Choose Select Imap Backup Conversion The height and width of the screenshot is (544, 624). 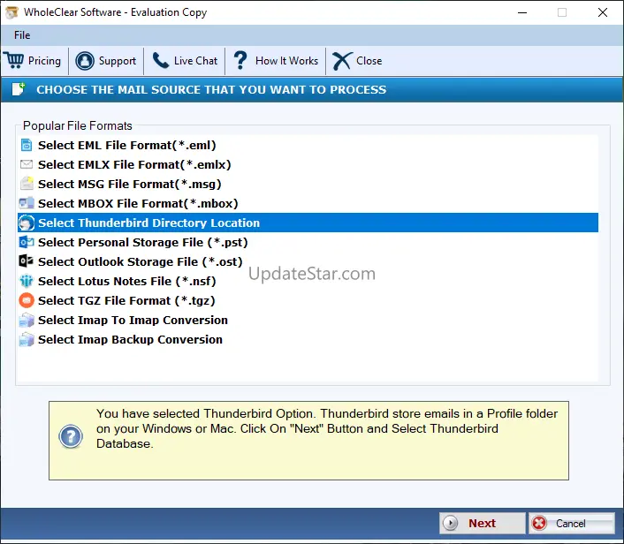[308, 340]
